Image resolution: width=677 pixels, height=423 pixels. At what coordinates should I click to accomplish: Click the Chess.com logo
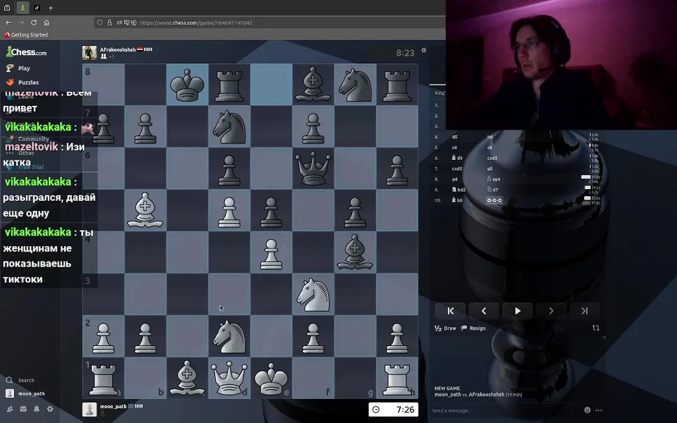[x=26, y=52]
